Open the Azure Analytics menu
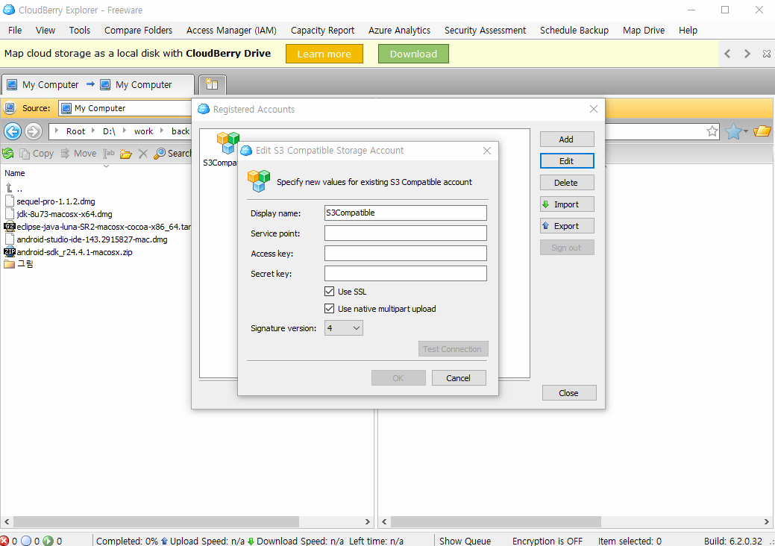 pyautogui.click(x=399, y=30)
